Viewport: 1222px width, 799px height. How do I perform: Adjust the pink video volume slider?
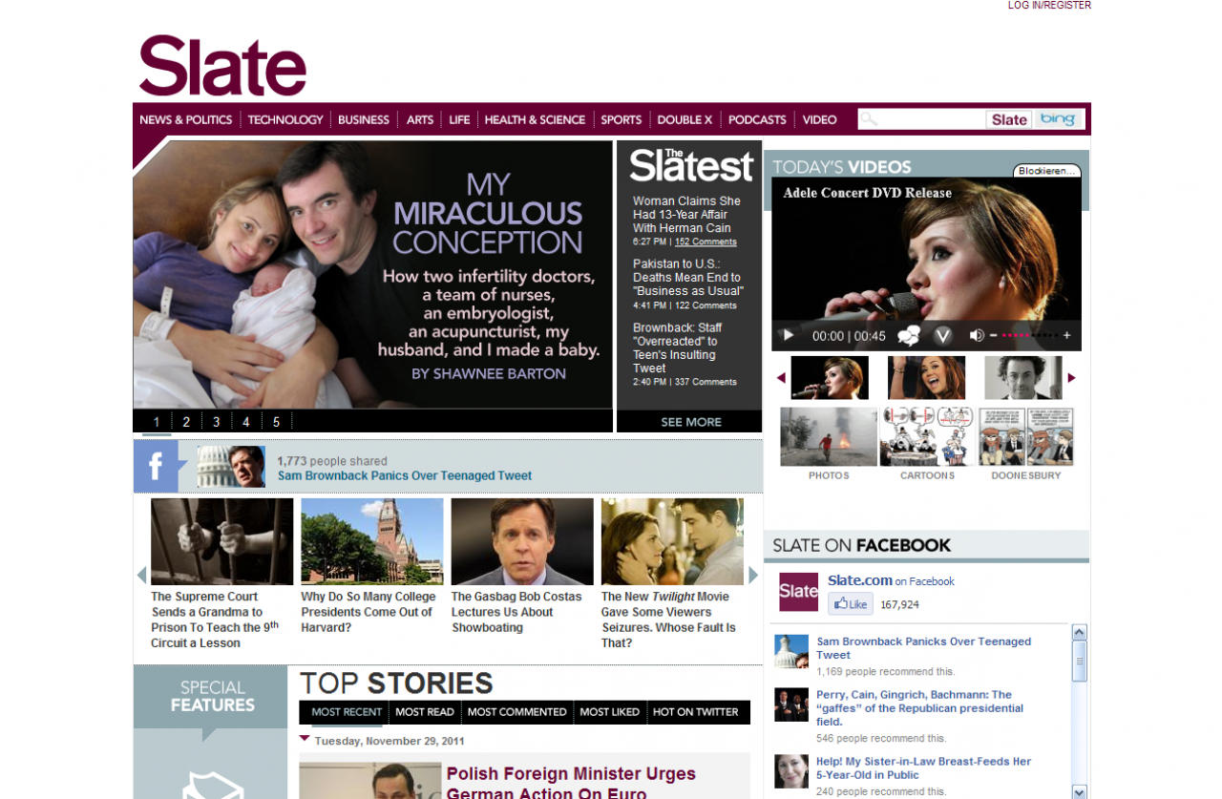[x=1029, y=335]
